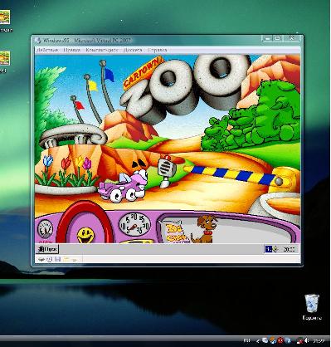Image resolution: width=331 pixels, height=347 pixels.
Task: Click the speedometer dial on the dashboard
Action: 134,224
